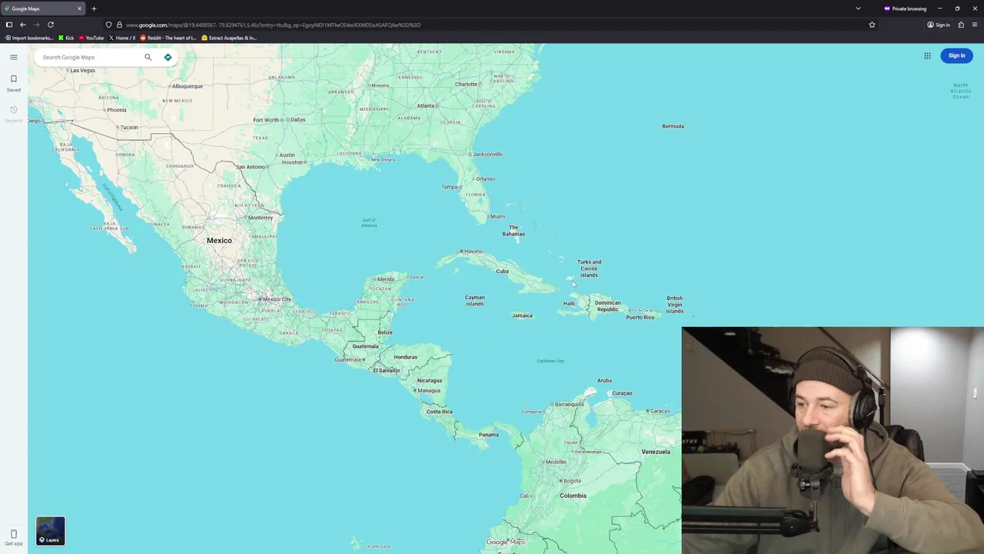Click the Firefox account Sign in button
This screenshot has height=554, width=984.
pyautogui.click(x=939, y=25)
